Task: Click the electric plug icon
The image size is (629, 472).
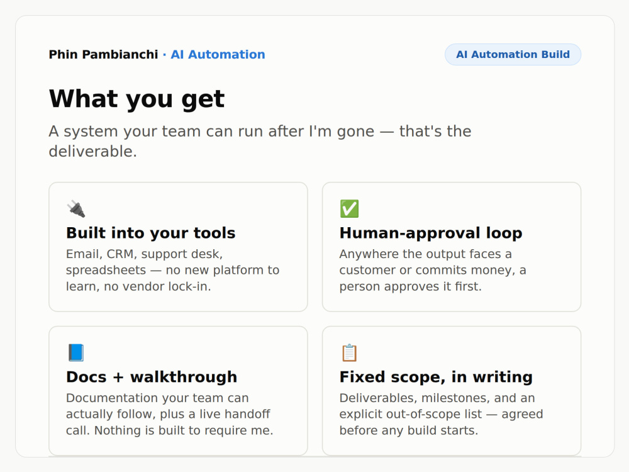Action: (76, 209)
